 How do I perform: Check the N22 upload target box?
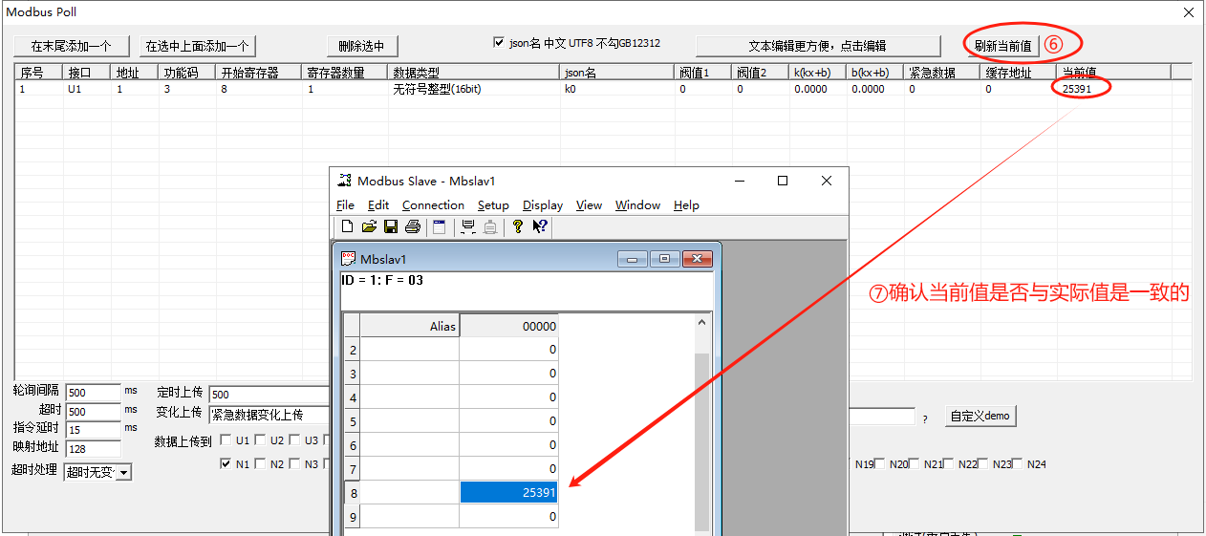coord(949,464)
